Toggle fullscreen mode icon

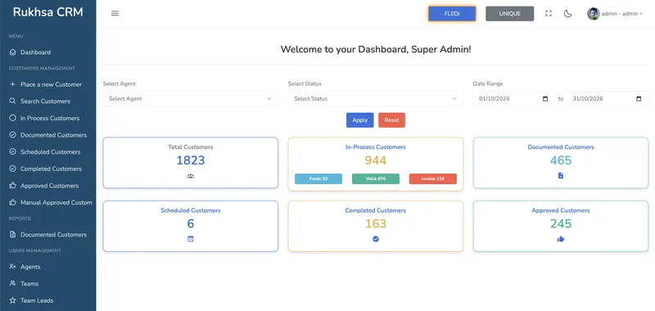[549, 13]
